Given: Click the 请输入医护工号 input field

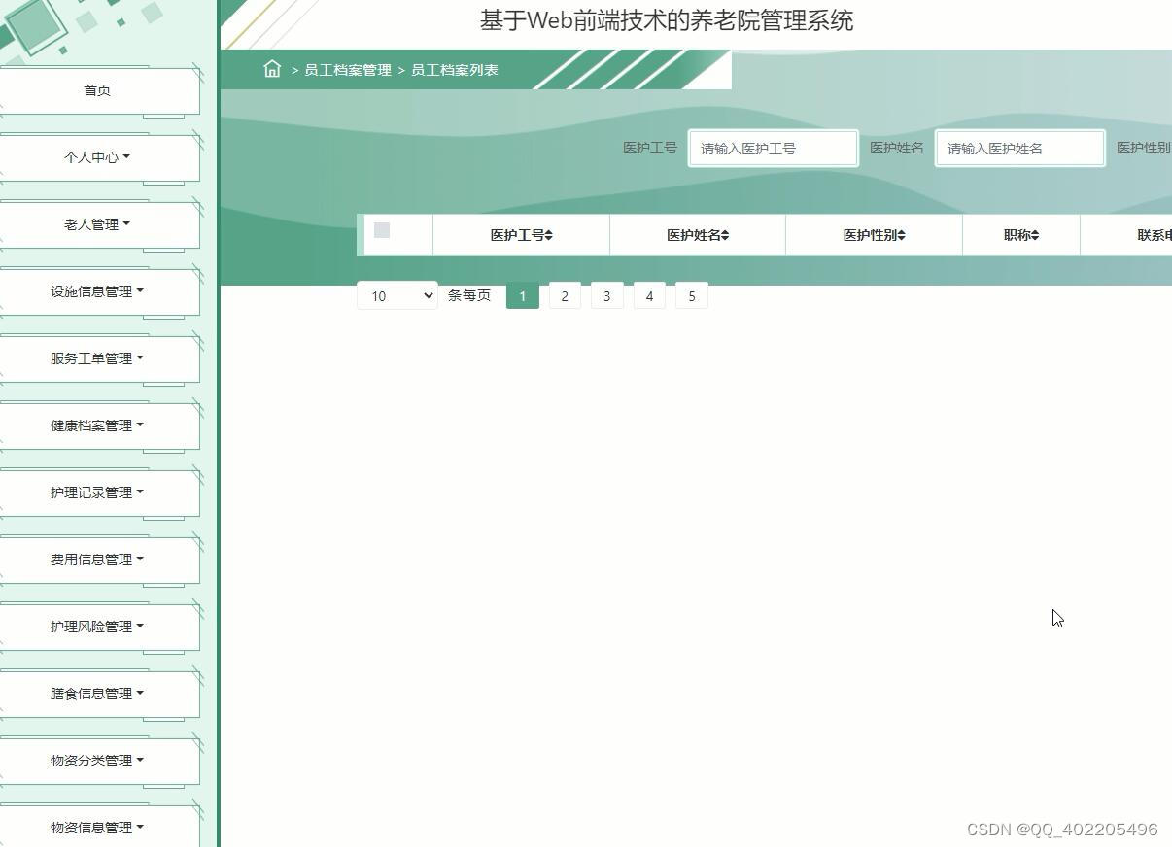Looking at the screenshot, I should click(773, 148).
